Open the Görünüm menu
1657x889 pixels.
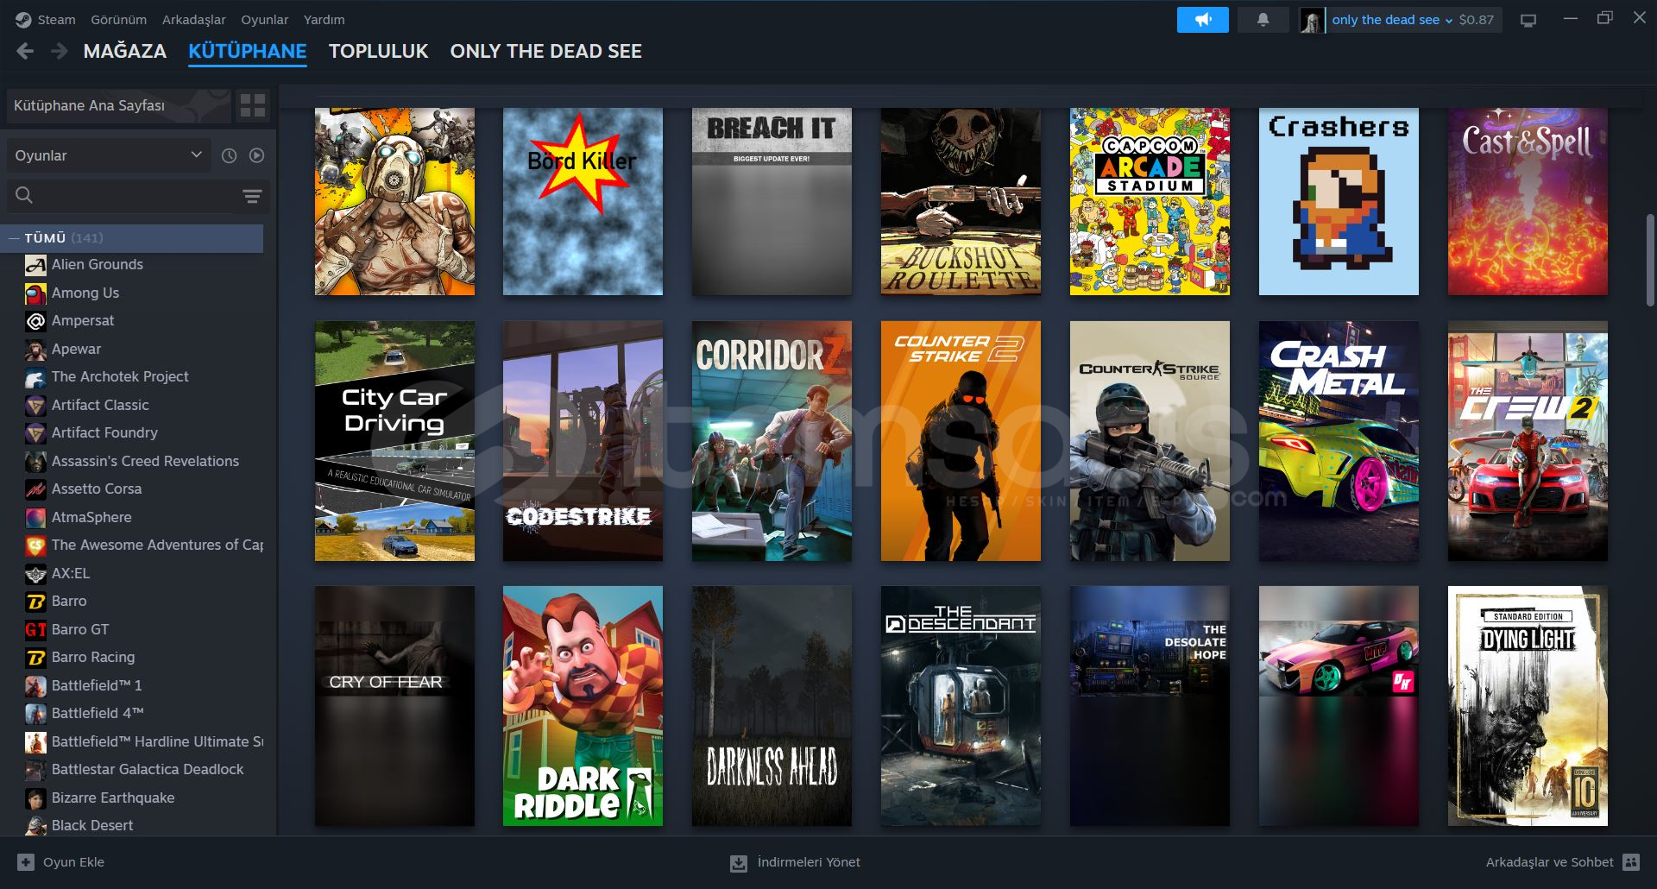pos(119,20)
